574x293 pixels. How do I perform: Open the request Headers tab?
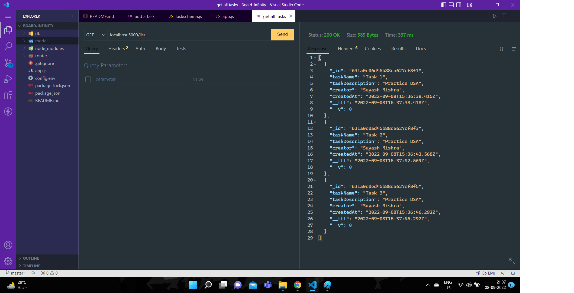[x=118, y=49]
